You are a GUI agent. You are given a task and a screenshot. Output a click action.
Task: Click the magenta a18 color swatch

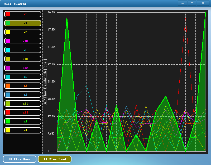(x=8, y=41)
